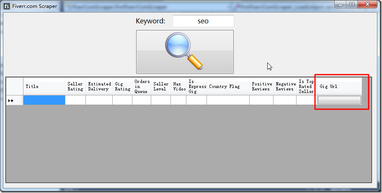The height and width of the screenshot is (193, 382).
Task: Click the Positive Reviews column header
Action: pyautogui.click(x=261, y=86)
